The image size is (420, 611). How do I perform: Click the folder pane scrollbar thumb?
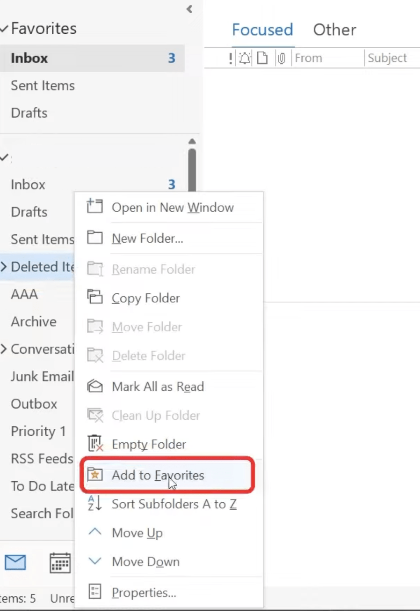[192, 170]
